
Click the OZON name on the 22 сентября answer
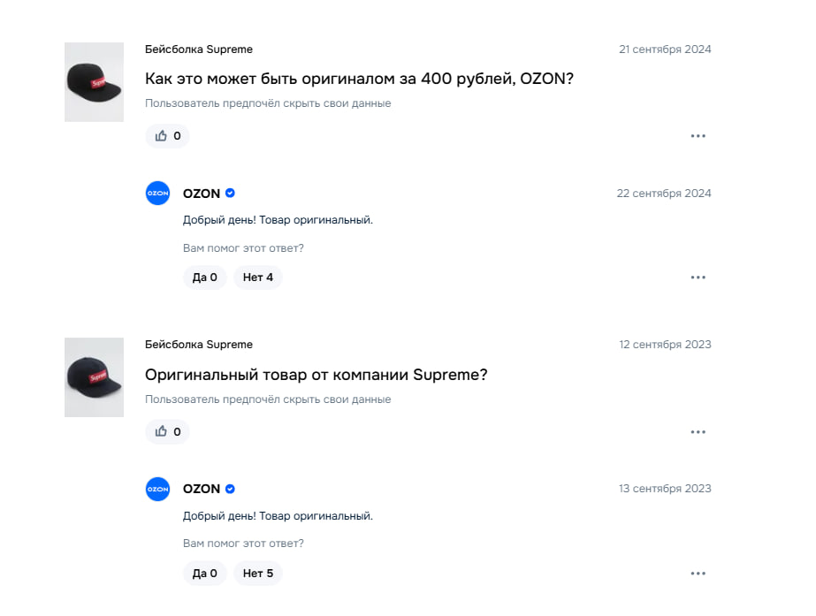pos(202,194)
